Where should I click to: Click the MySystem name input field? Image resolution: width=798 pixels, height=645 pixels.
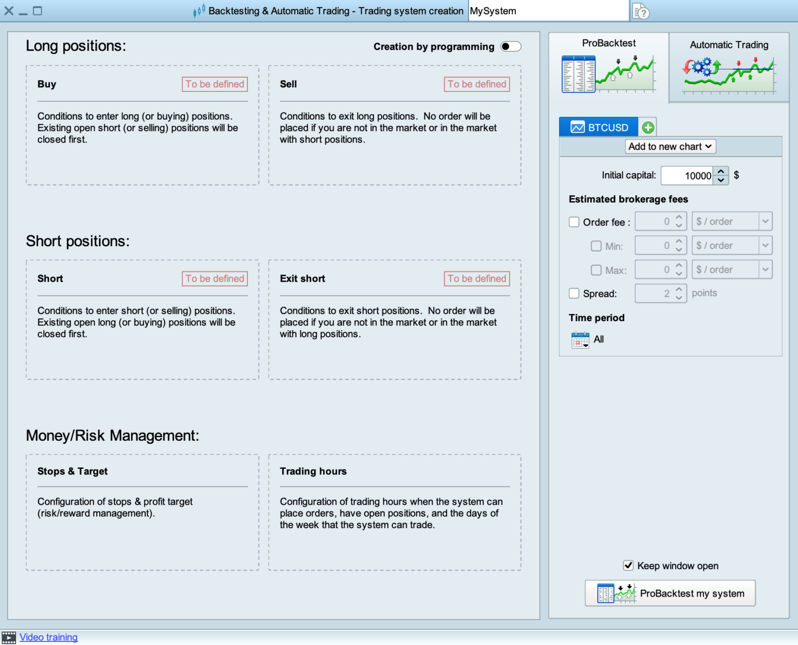point(549,11)
